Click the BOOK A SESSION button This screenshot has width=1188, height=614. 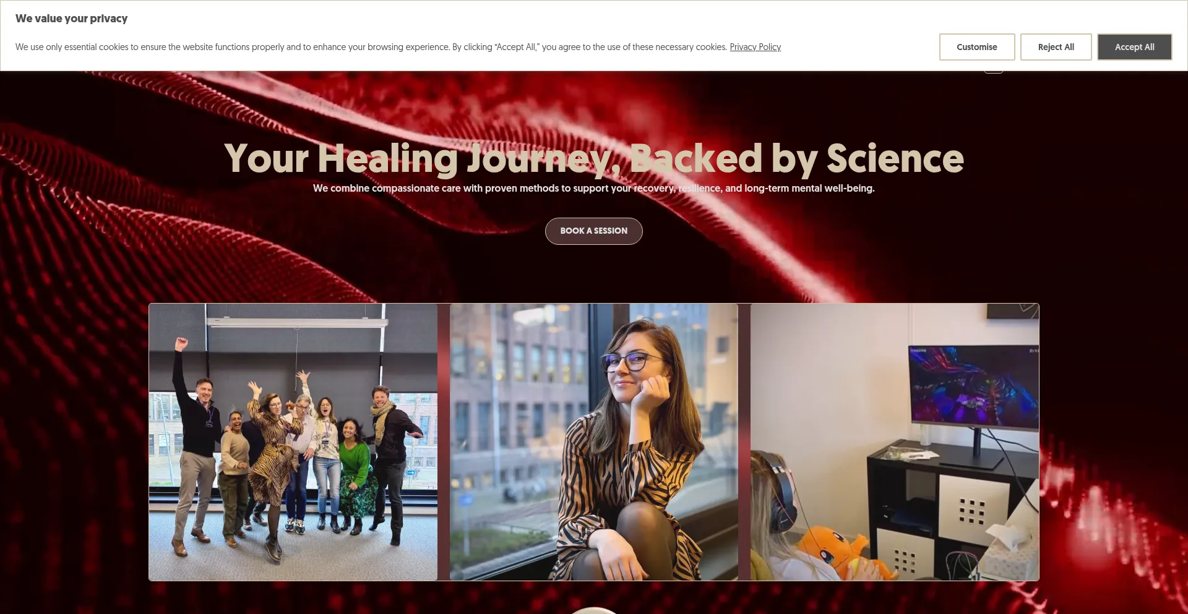point(593,231)
